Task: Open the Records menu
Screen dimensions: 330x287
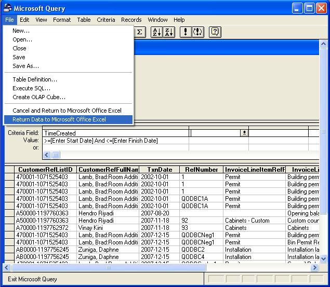Action: 131,20
